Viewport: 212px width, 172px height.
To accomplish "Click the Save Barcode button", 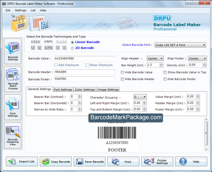I will point(89,162).
